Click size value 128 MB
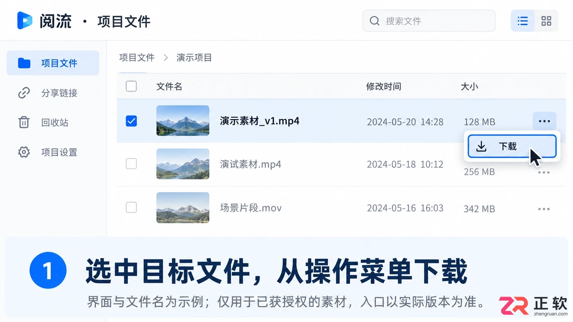Image resolution: width=573 pixels, height=322 pixels. (479, 122)
